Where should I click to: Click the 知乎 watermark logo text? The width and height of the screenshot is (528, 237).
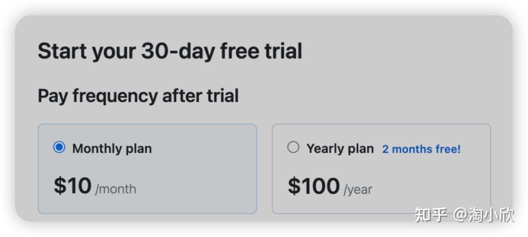coord(430,215)
